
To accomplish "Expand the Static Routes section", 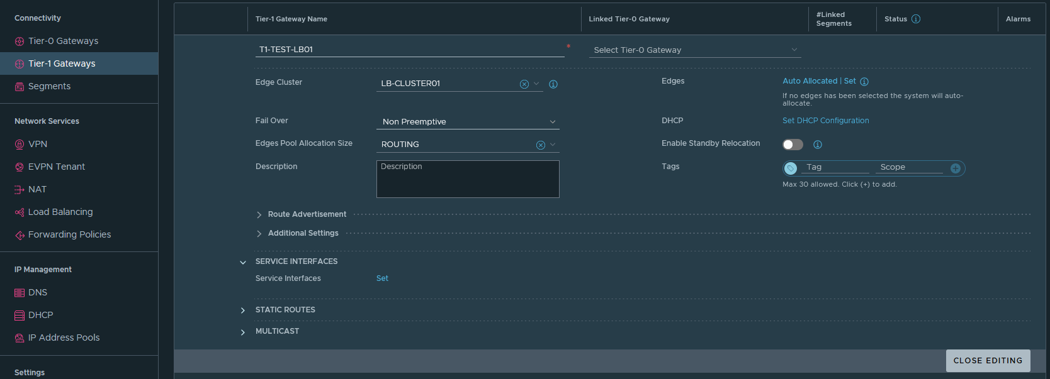I will tap(285, 310).
